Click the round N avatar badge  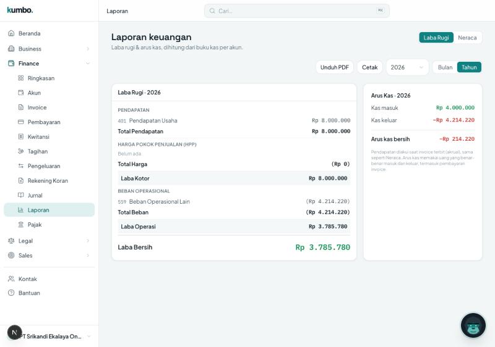click(14, 332)
